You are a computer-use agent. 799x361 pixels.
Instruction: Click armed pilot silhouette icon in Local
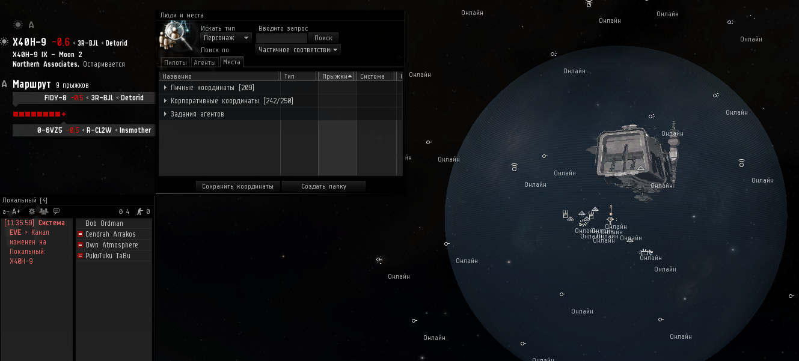[139, 211]
